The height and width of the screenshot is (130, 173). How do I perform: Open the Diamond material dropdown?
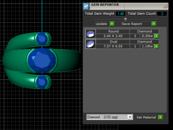coord(130,117)
